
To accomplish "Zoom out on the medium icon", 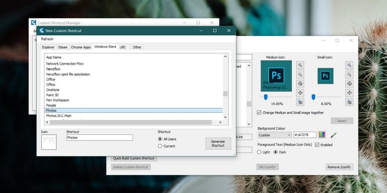I will (x=300, y=75).
